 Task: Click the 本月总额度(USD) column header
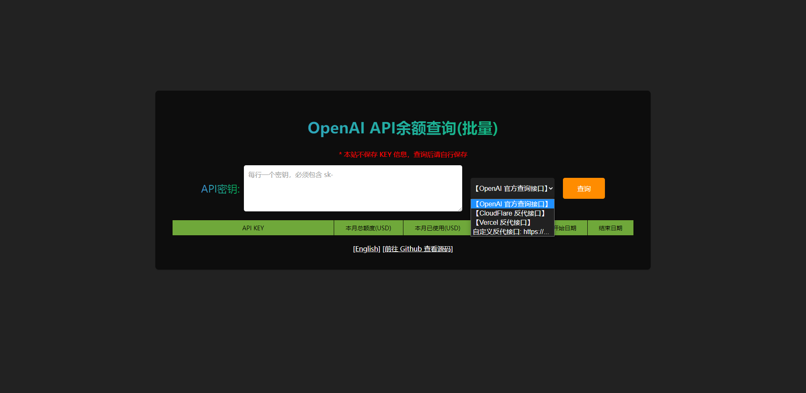pos(368,228)
